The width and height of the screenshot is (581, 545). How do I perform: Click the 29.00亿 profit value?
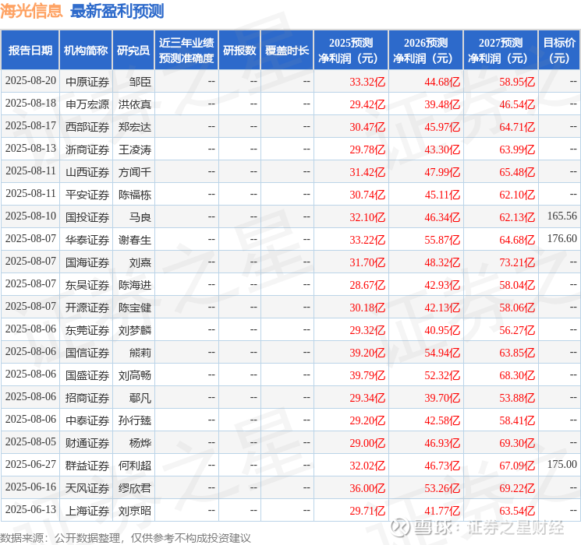367,443
